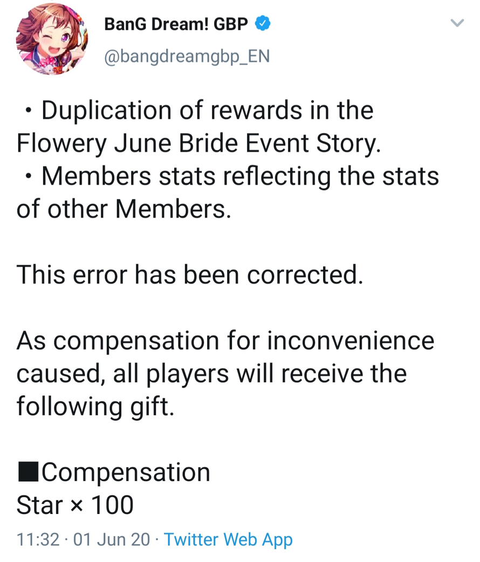The height and width of the screenshot is (562, 480).
Task: Open the 01 Jun 20 timestamp
Action: [x=109, y=539]
